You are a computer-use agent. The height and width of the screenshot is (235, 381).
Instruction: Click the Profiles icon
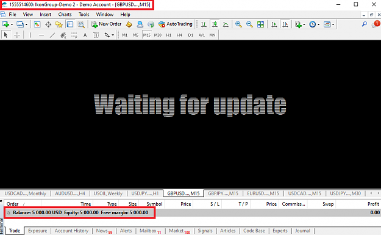[20, 24]
